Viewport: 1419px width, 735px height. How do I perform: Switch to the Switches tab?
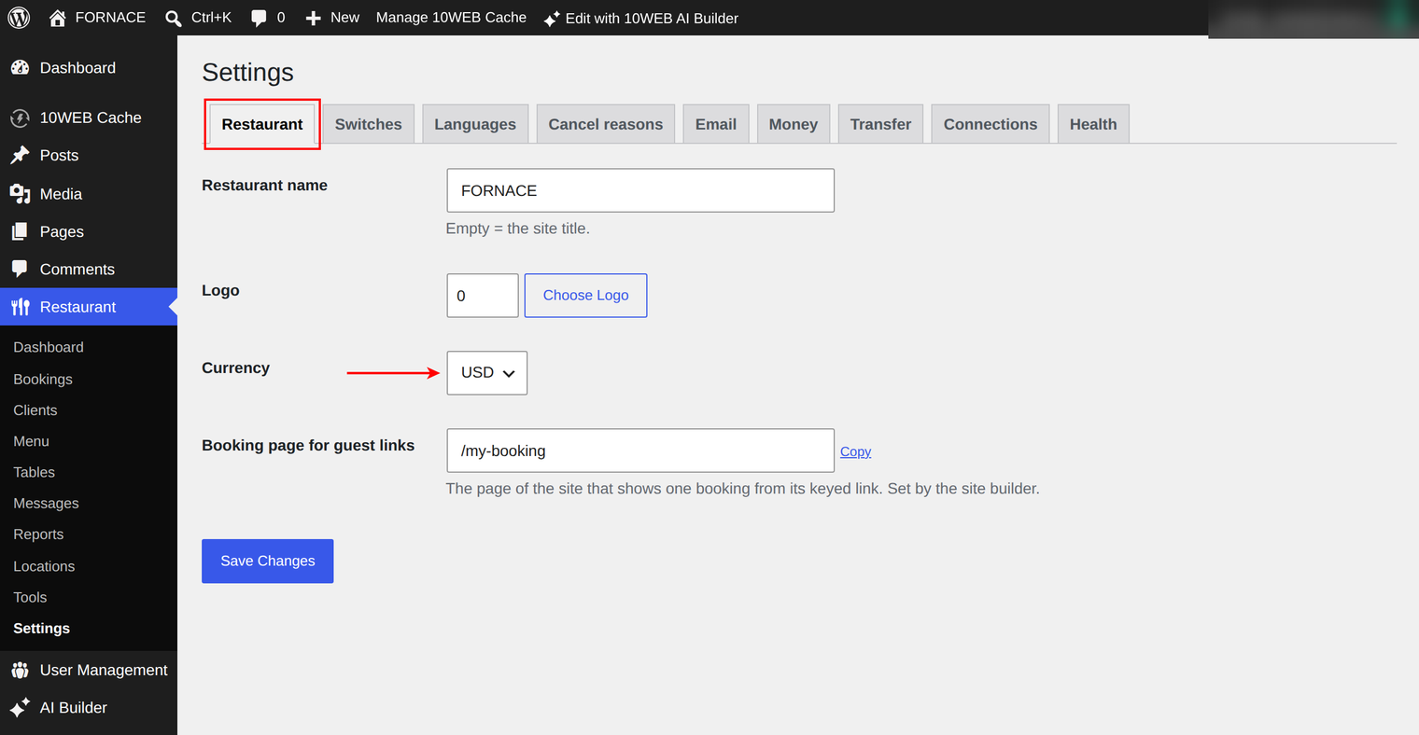coord(368,124)
